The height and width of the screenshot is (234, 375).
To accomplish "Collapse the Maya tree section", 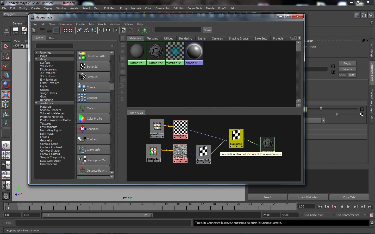I will pos(36,59).
